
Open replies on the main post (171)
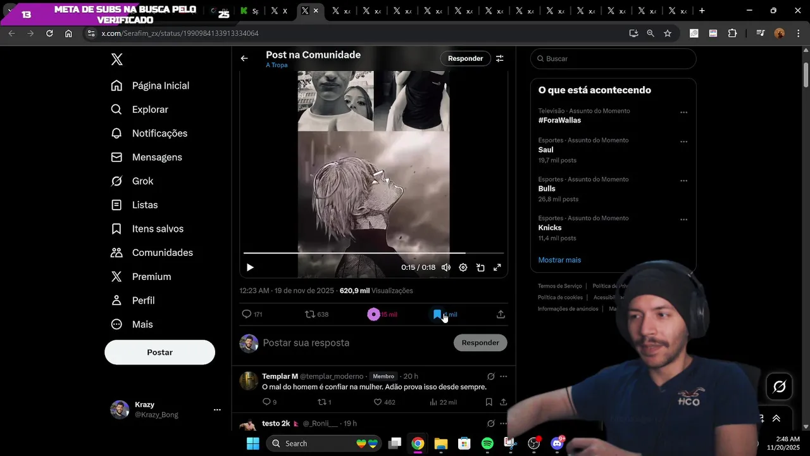(252, 314)
